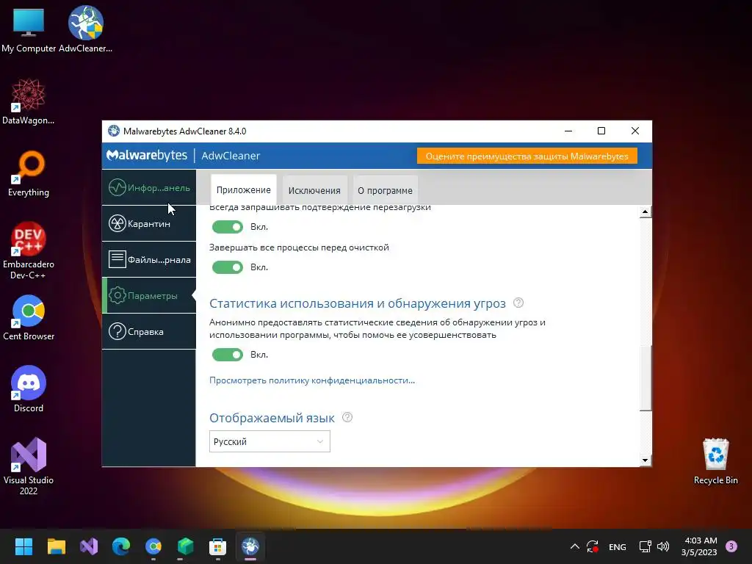Open the Discord desktop shortcut

click(x=29, y=389)
